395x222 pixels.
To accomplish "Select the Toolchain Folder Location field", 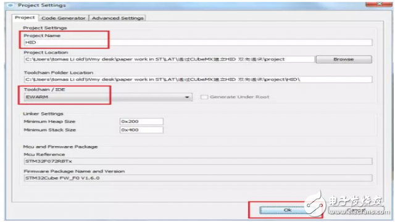I will pos(198,80).
